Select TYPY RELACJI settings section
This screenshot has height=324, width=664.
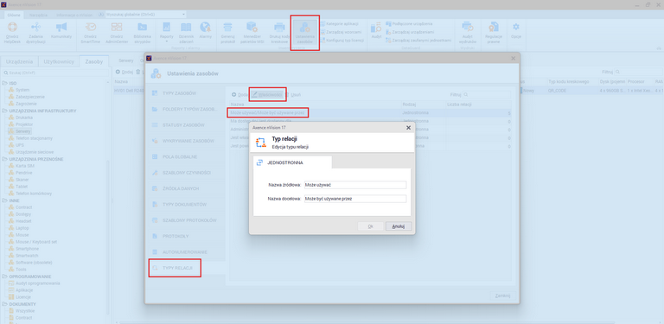[x=185, y=268]
